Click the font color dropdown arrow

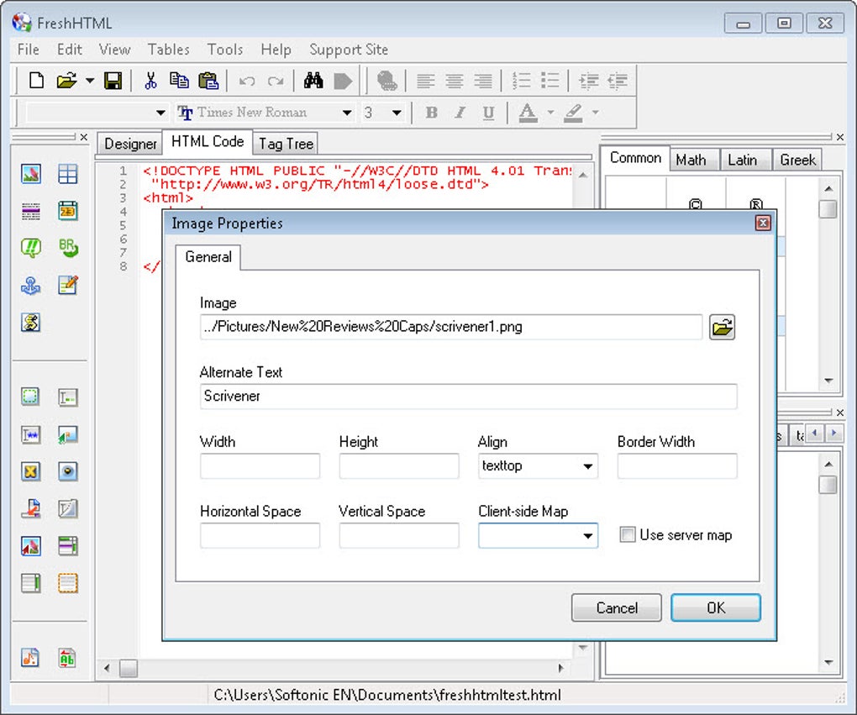click(x=551, y=113)
